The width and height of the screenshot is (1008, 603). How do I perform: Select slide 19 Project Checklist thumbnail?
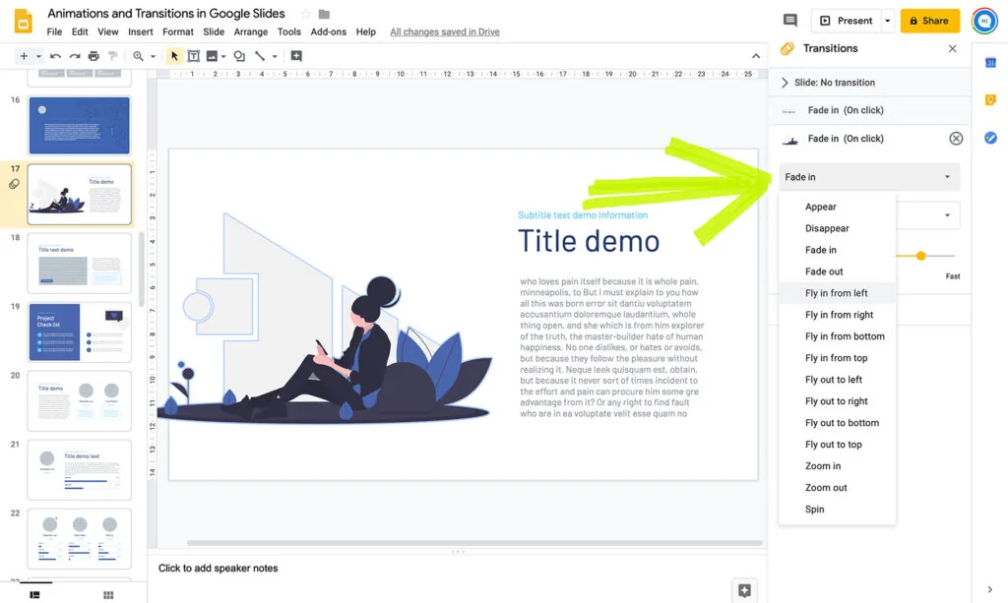point(79,332)
